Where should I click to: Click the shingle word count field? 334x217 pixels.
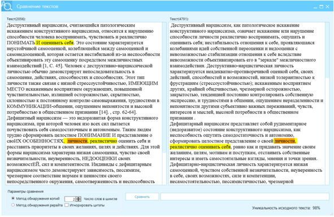[70, 199]
